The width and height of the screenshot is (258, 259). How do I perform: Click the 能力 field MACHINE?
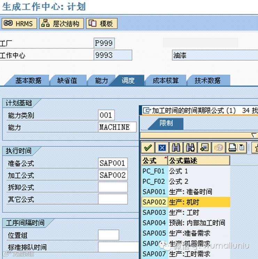(x=117, y=127)
